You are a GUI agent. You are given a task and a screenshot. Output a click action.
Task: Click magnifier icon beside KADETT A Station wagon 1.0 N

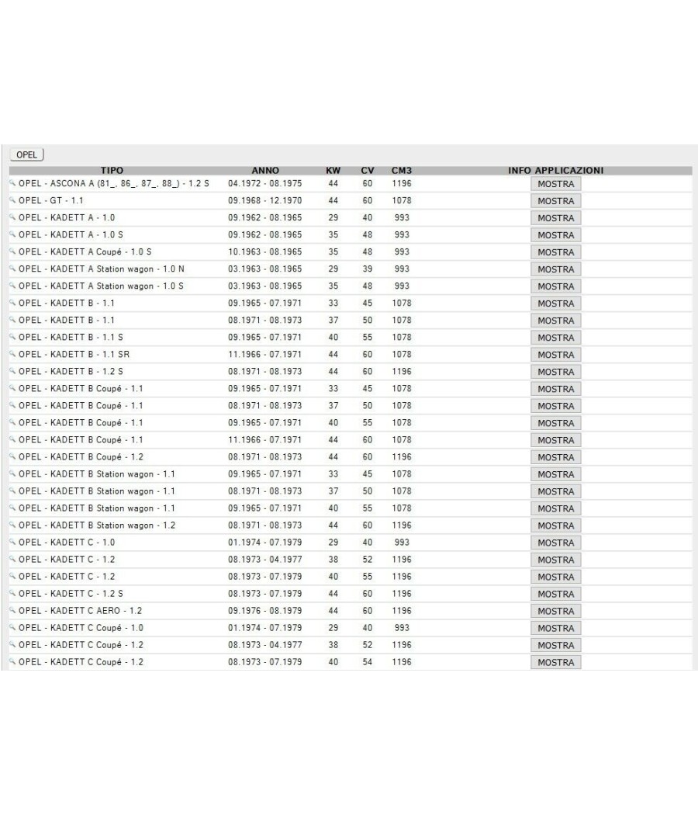pos(12,269)
